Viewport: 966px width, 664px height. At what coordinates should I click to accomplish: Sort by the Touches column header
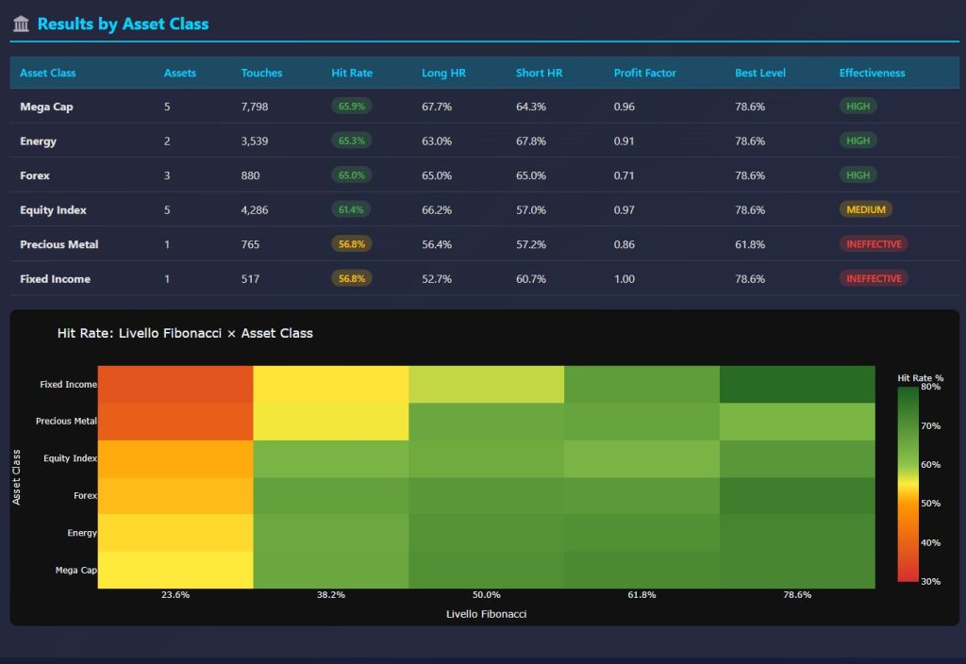tap(260, 73)
